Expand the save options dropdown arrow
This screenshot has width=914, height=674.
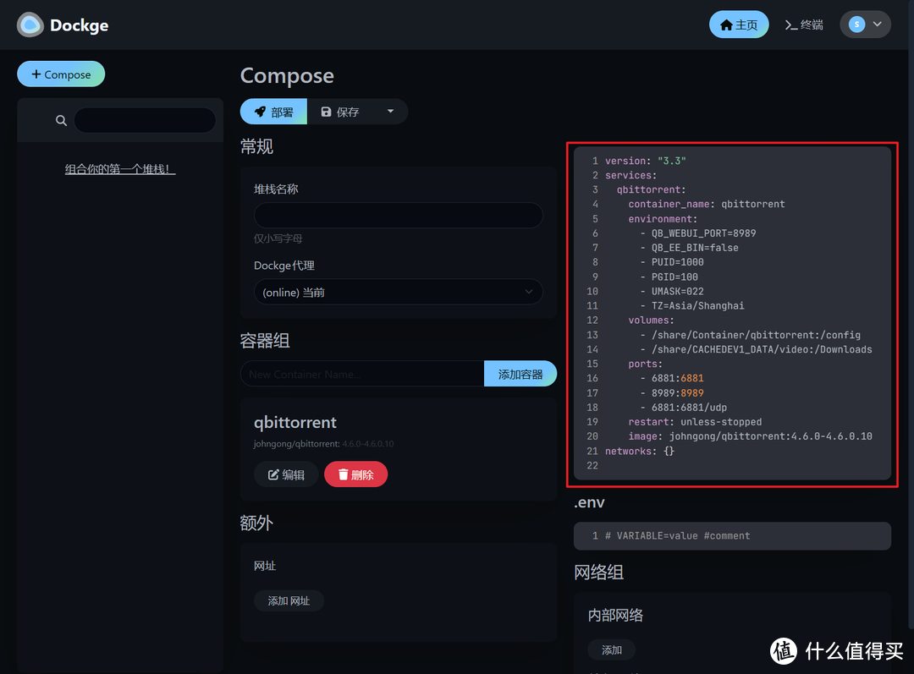click(390, 112)
